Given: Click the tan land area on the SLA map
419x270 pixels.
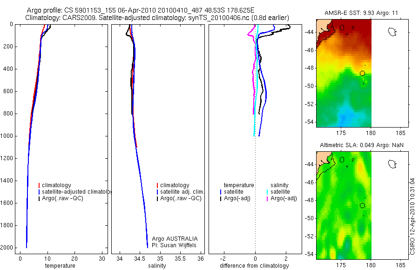Looking at the screenshot, I should coord(322,159).
